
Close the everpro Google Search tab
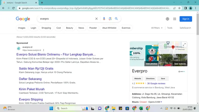pyautogui.click(x=36, y=3)
